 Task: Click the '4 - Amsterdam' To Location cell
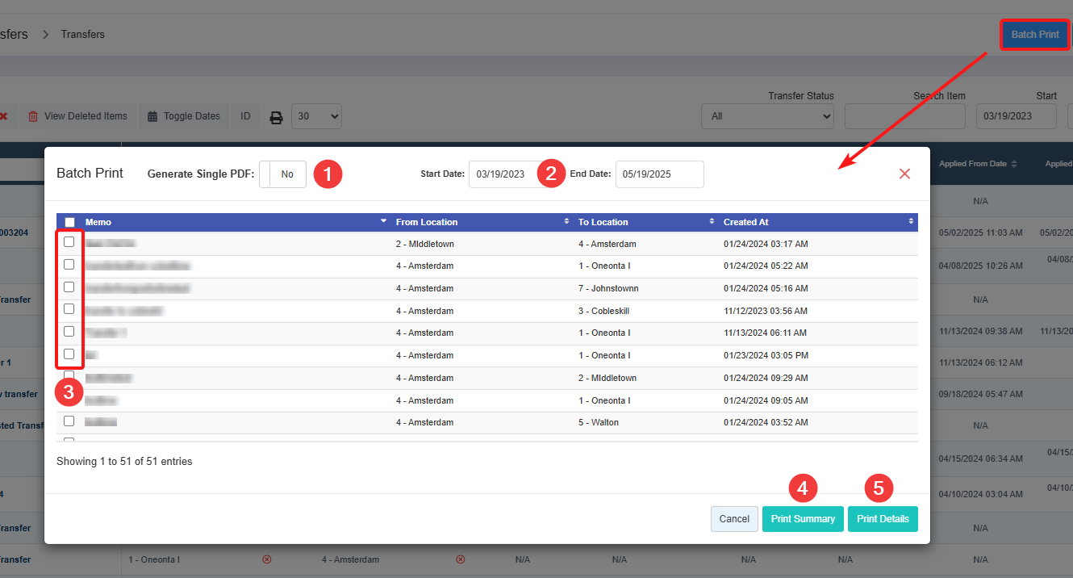pyautogui.click(x=607, y=244)
